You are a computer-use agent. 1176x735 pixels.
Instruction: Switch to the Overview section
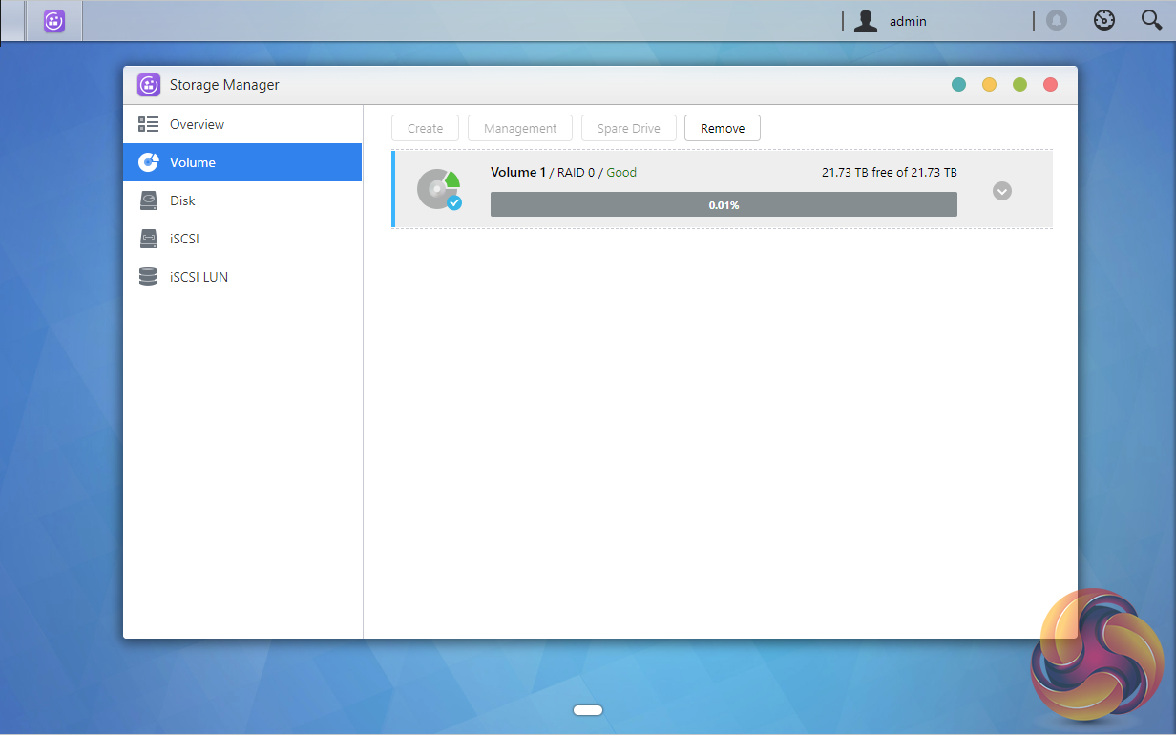point(197,124)
